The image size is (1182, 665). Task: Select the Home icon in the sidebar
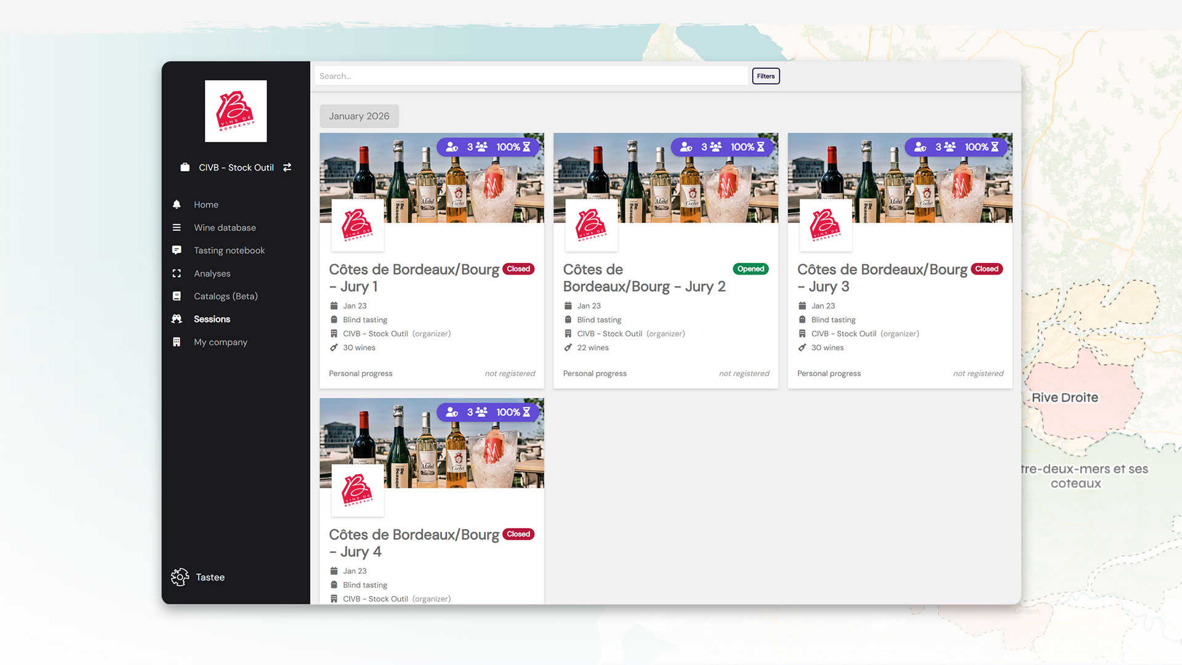177,204
